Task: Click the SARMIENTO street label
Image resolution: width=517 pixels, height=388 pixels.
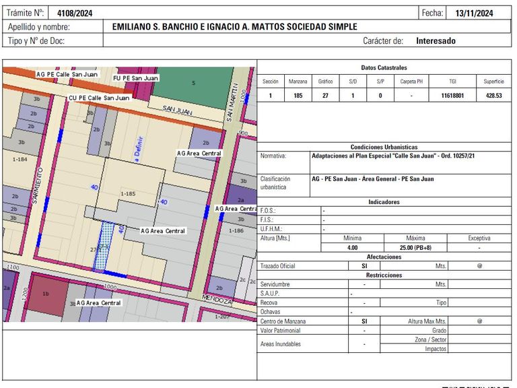Action: [37, 185]
